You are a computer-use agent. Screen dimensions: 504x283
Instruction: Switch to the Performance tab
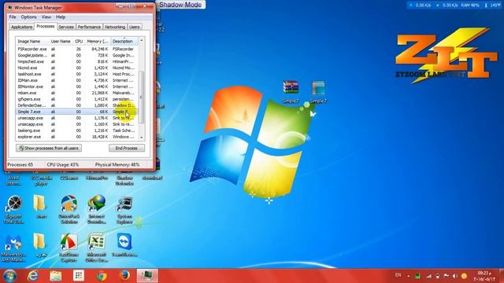click(x=89, y=27)
